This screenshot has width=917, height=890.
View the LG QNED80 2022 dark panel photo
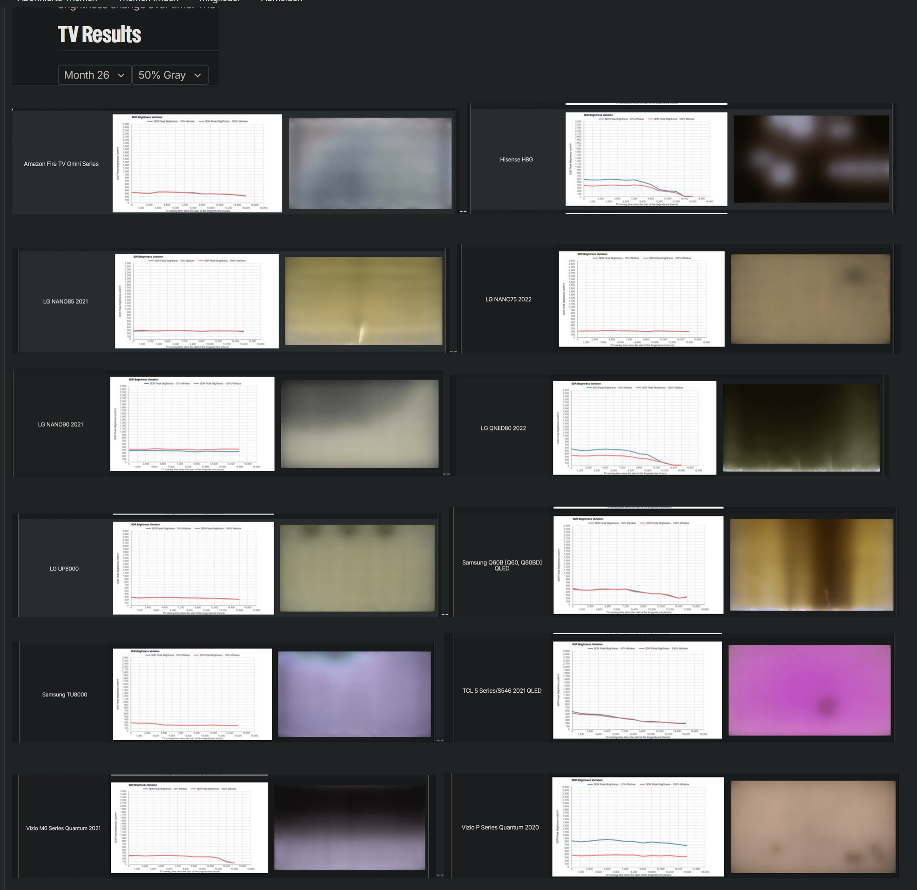pyautogui.click(x=803, y=428)
